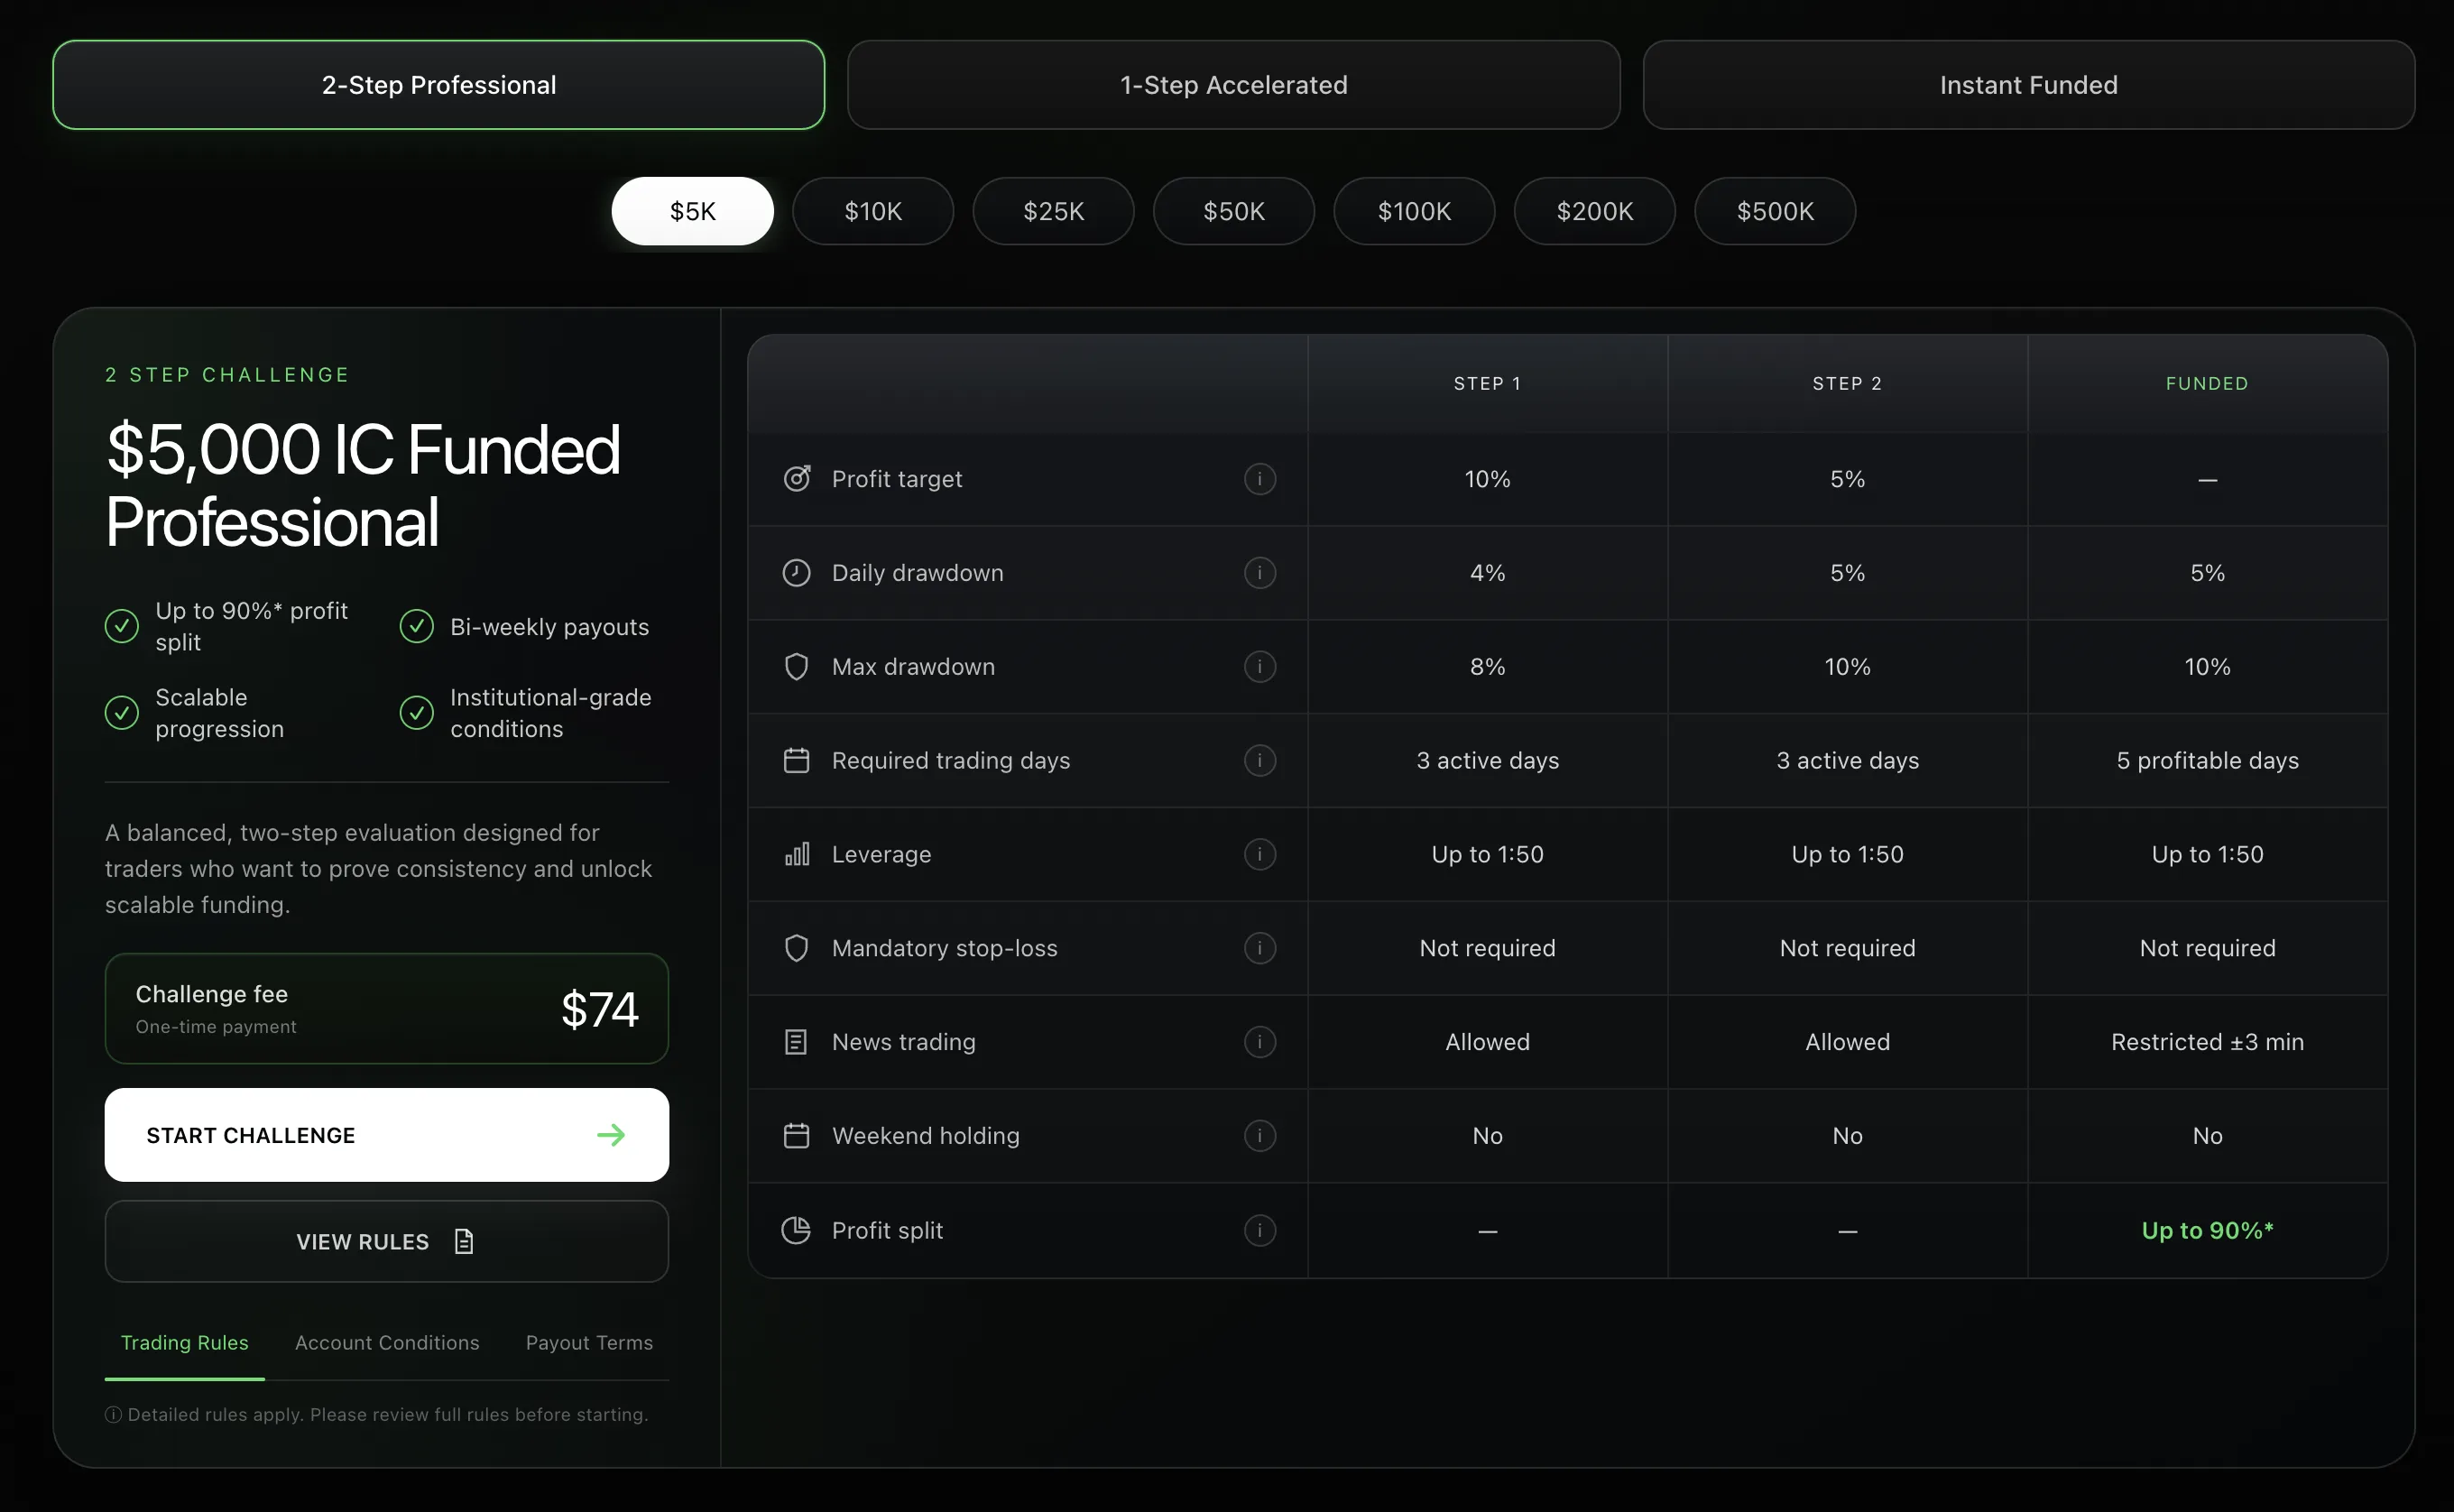Pick the $25K account size
2454x1512 pixels.
coord(1053,211)
